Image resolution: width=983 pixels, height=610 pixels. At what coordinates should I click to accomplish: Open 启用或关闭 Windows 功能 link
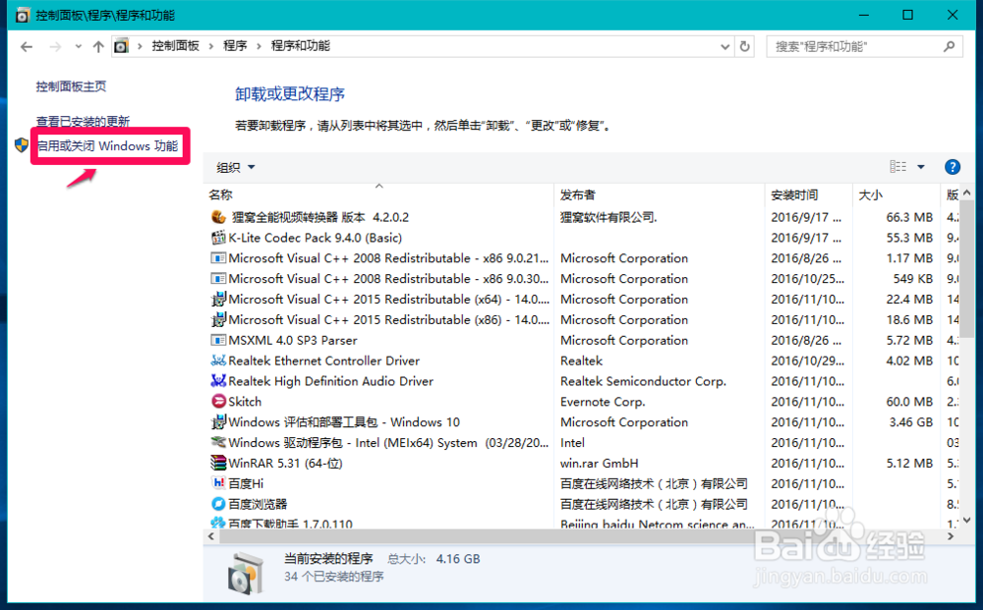108,146
